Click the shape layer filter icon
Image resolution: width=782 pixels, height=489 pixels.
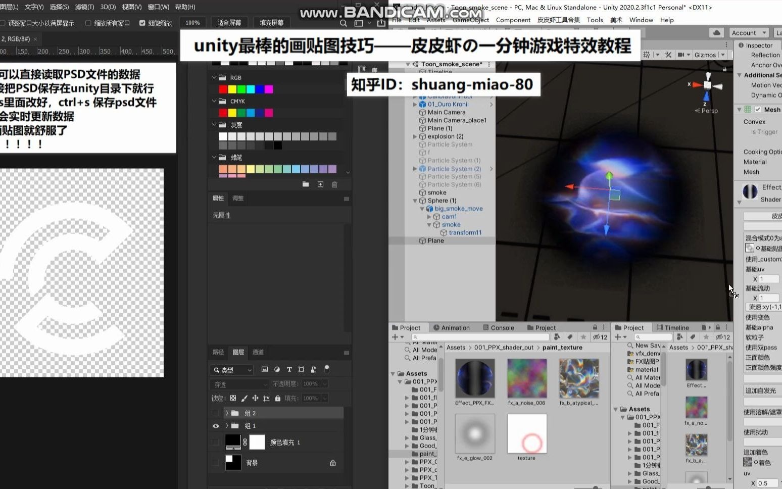(302, 369)
